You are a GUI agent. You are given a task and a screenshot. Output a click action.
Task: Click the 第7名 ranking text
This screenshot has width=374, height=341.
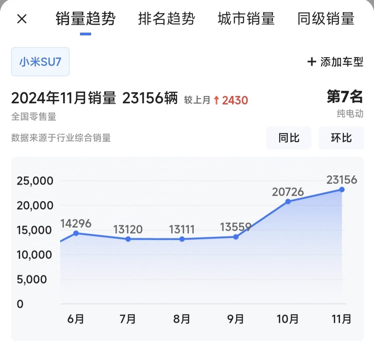coord(345,97)
